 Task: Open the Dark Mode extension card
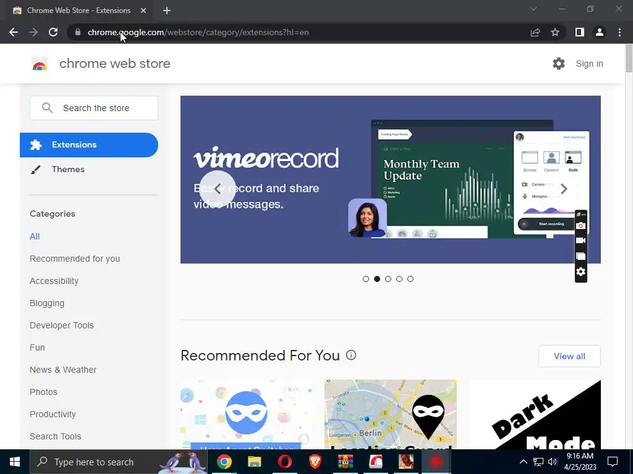pos(535,414)
